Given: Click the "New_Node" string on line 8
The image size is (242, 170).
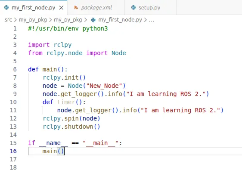Looking at the screenshot, I should 104,86.
